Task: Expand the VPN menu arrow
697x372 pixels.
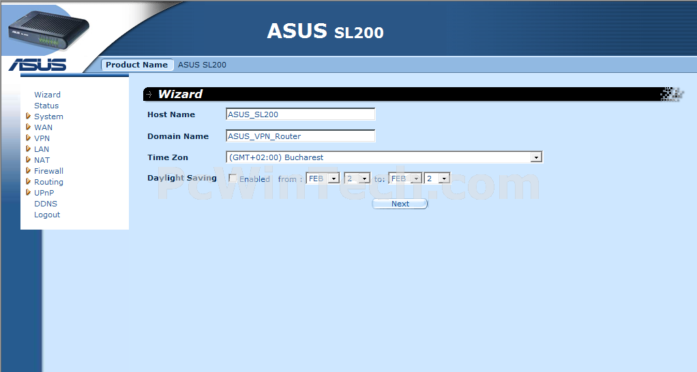Action: (x=28, y=138)
